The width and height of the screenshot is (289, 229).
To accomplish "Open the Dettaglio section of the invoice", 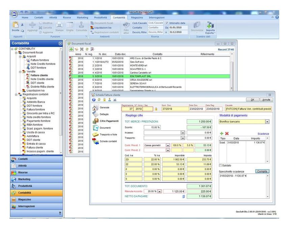I will tap(101, 114).
